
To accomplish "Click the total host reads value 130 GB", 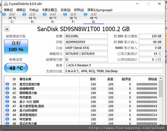I will 151,36.
